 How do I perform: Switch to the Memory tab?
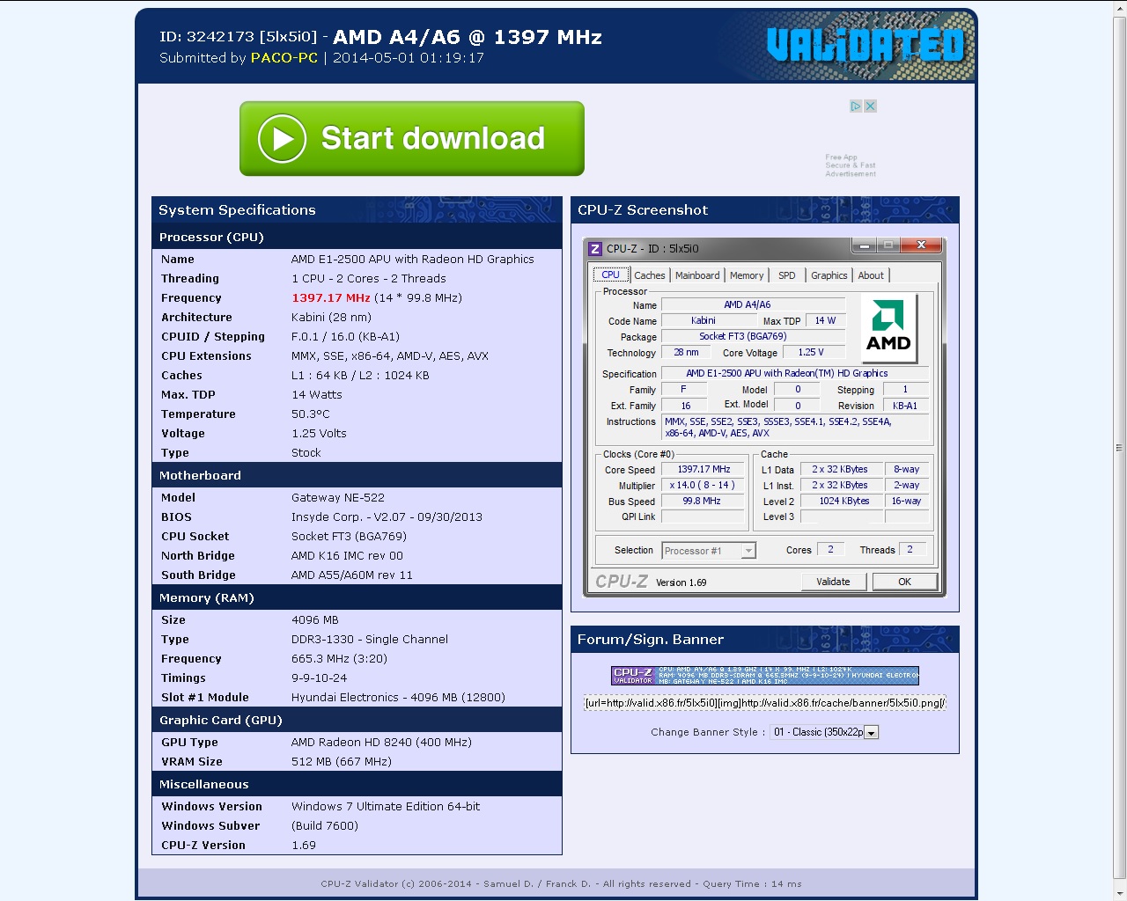[747, 275]
